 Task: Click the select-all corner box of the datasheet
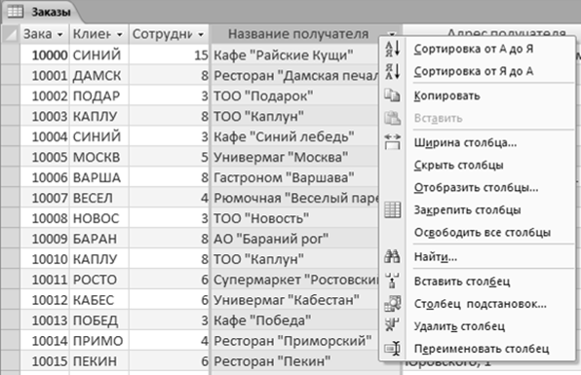(x=11, y=34)
